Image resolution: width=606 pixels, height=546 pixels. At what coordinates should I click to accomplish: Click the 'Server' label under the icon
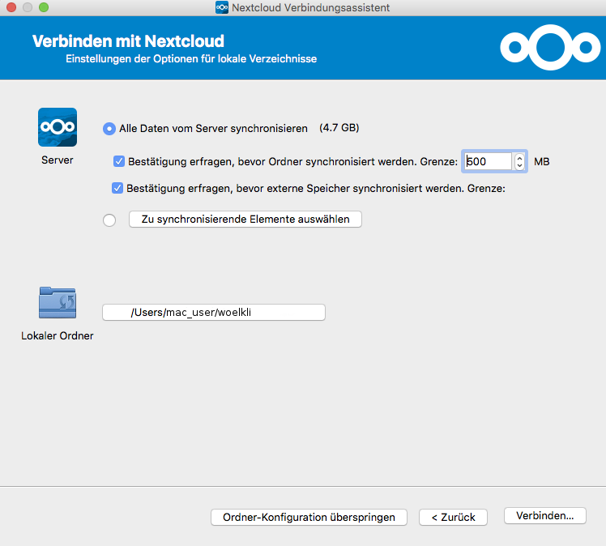click(x=58, y=160)
